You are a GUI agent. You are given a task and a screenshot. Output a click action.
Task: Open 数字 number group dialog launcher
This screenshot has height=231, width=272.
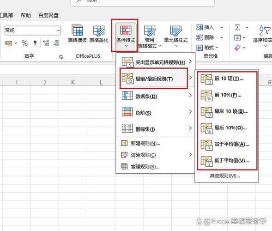coord(60,57)
